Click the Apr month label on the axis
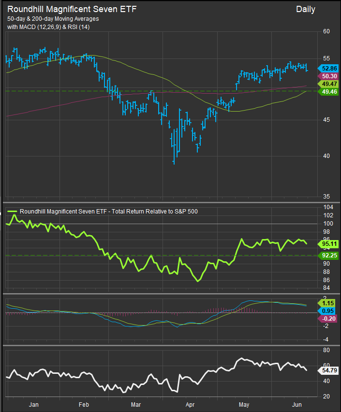Image resolution: width=341 pixels, height=412 pixels. 190,405
